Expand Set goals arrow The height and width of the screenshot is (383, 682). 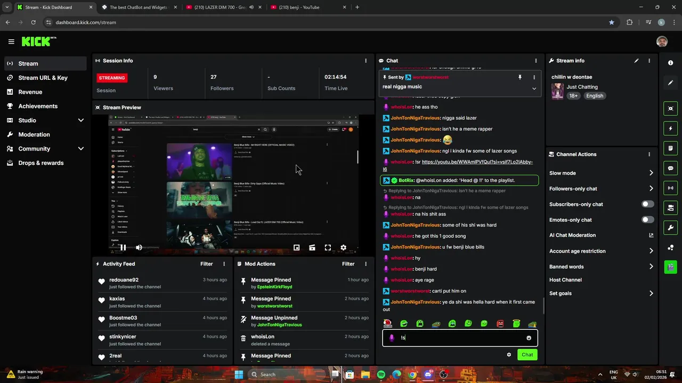coord(651,293)
